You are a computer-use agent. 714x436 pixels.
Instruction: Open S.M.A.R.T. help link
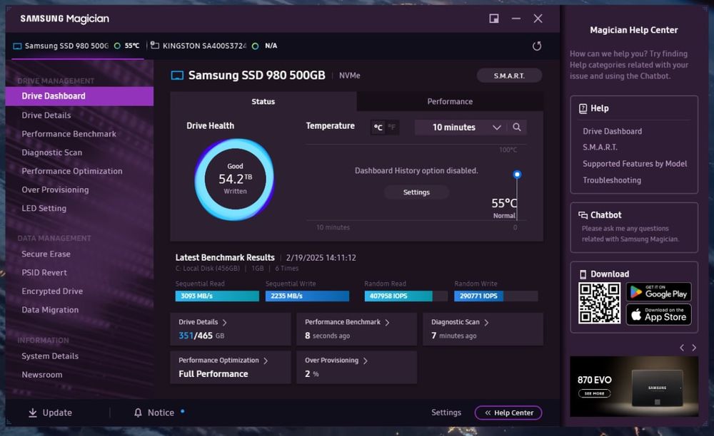click(600, 147)
